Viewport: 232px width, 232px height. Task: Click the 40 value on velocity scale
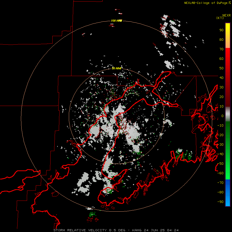point(221,78)
